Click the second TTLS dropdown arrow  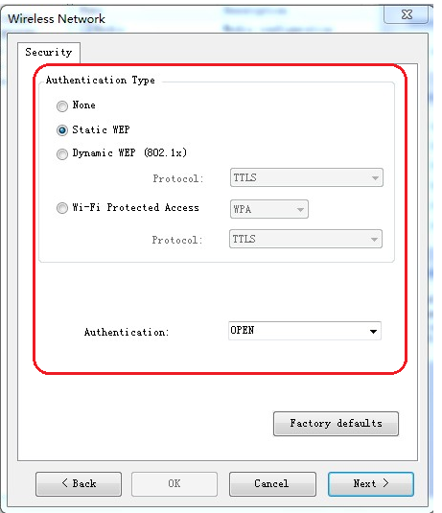[x=374, y=240]
